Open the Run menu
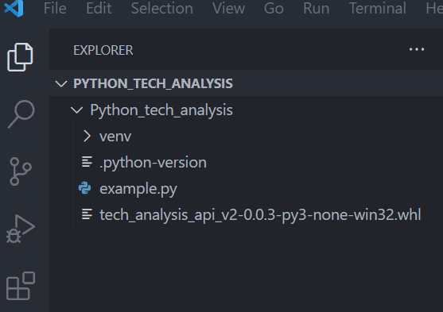 [317, 8]
